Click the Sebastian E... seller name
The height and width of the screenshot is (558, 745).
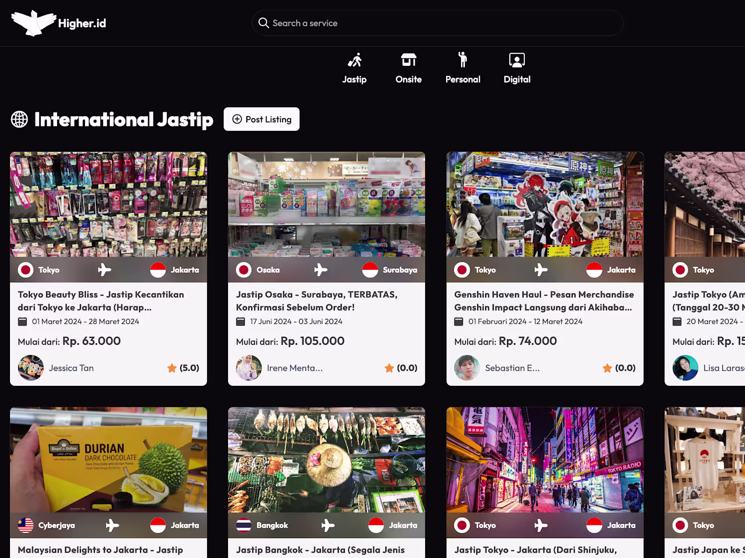tap(512, 368)
